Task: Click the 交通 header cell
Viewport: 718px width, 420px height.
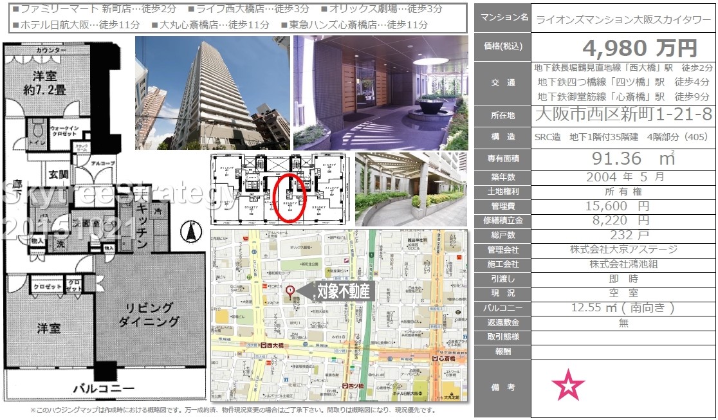Action: point(502,83)
